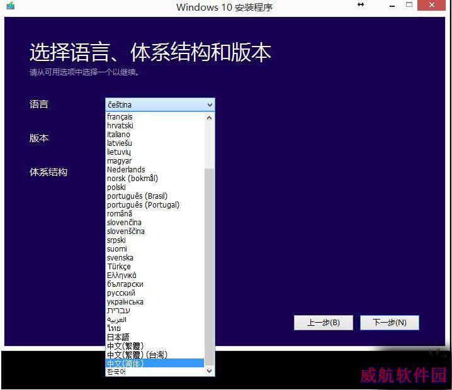This screenshot has width=452, height=390.
Task: Select srpski from the list
Action: (x=155, y=240)
